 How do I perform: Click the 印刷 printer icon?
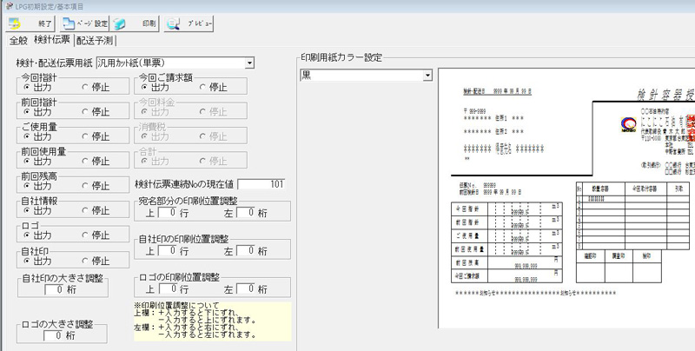tap(120, 23)
